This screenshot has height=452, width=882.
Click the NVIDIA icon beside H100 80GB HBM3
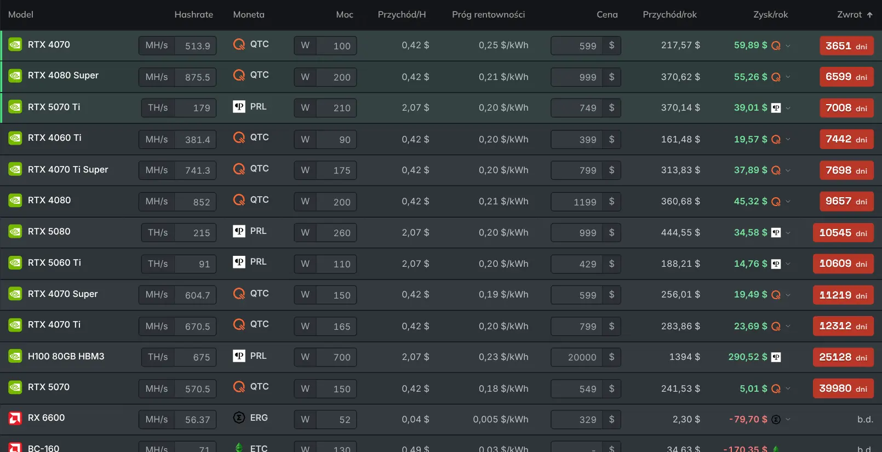15,356
